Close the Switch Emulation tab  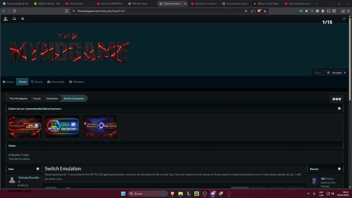tap(185, 4)
